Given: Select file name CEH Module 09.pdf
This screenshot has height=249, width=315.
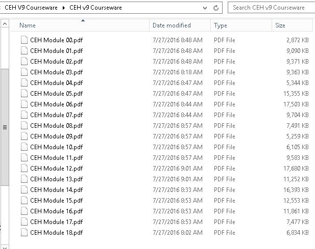Looking at the screenshot, I should [x=57, y=136].
